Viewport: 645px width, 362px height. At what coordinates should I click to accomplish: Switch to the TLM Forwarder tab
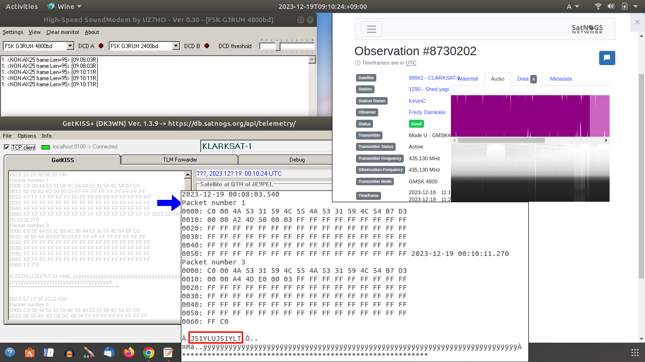[x=179, y=160]
